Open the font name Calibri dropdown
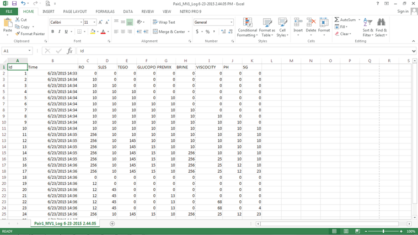Screen dimensions: 418x235 pos(81,22)
